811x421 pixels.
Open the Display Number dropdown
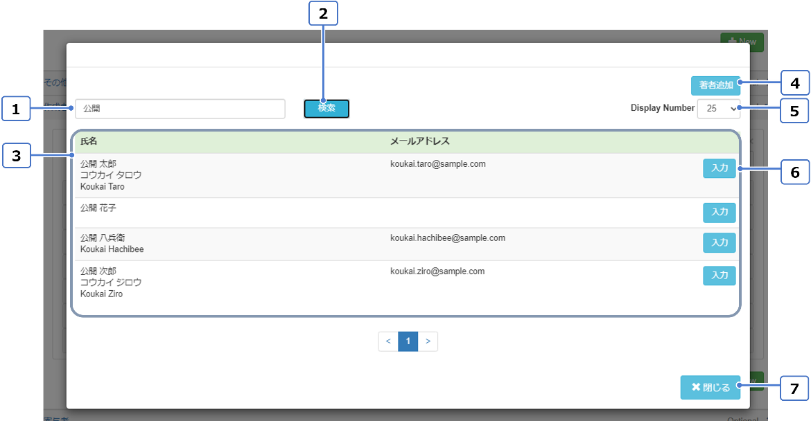coord(718,109)
